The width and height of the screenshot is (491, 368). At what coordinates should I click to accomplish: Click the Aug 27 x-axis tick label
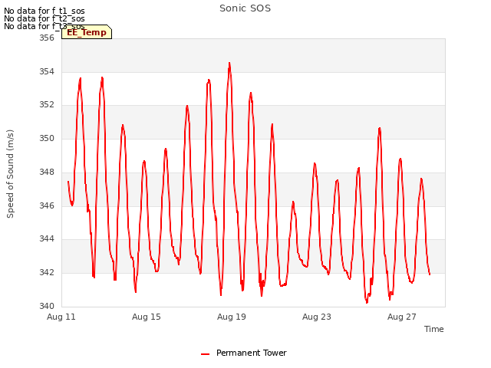tap(402, 317)
